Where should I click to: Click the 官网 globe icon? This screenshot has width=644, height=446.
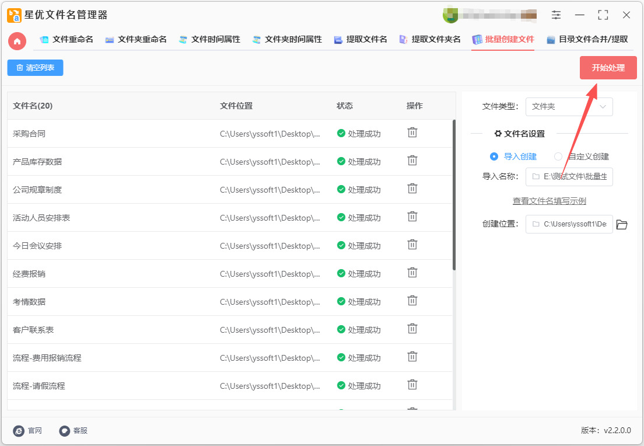[19, 431]
